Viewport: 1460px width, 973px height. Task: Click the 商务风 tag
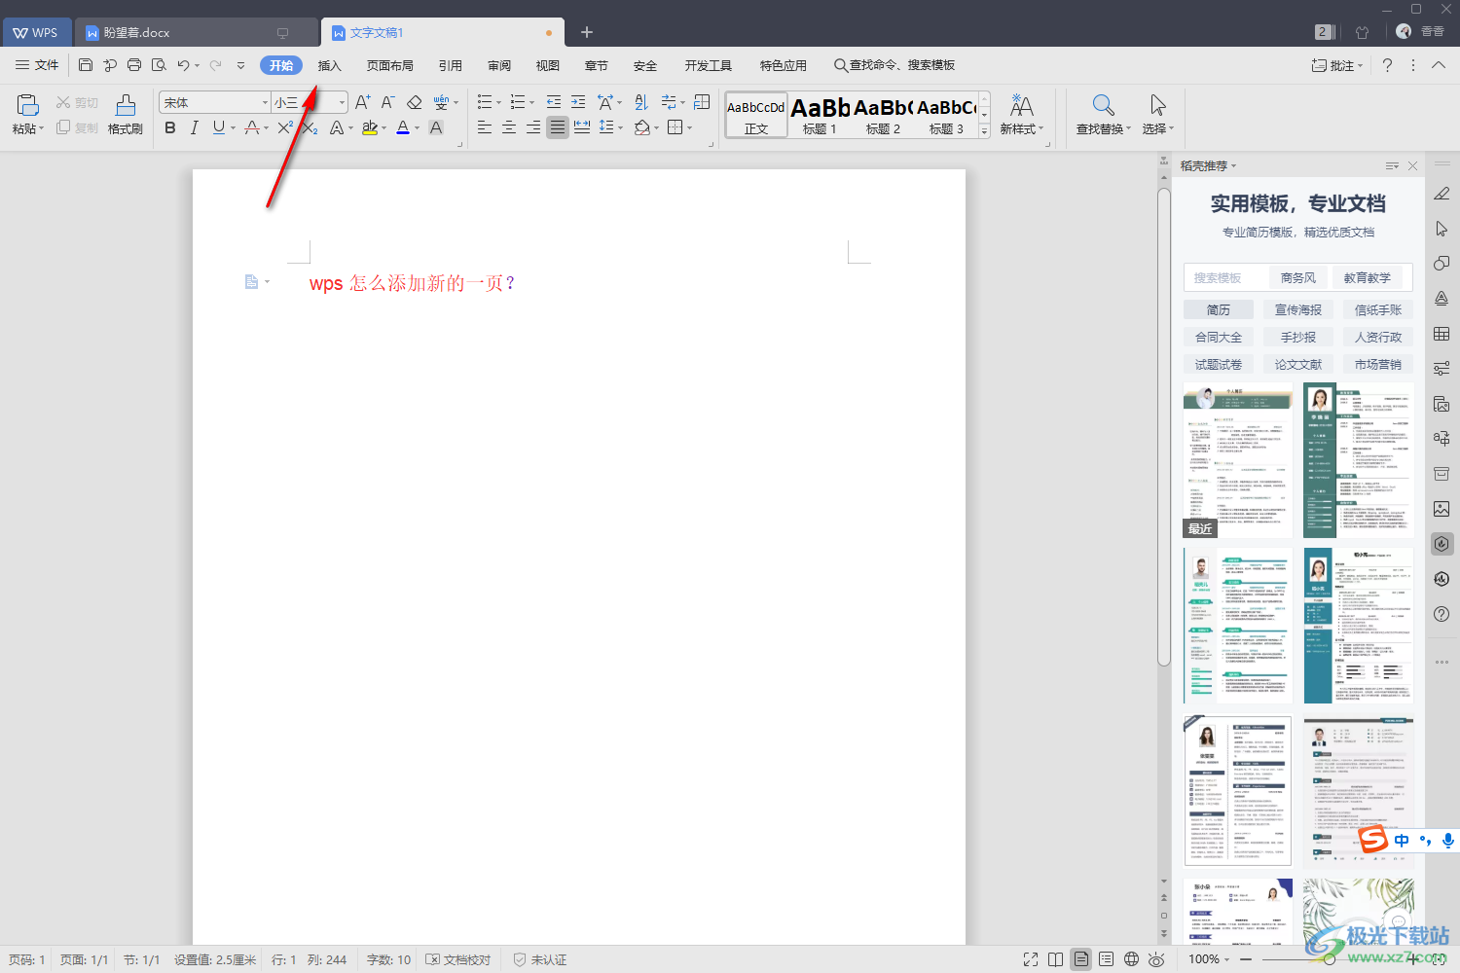pyautogui.click(x=1298, y=277)
